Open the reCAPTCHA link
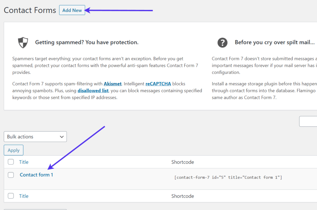This screenshot has width=317, height=210. [x=158, y=84]
